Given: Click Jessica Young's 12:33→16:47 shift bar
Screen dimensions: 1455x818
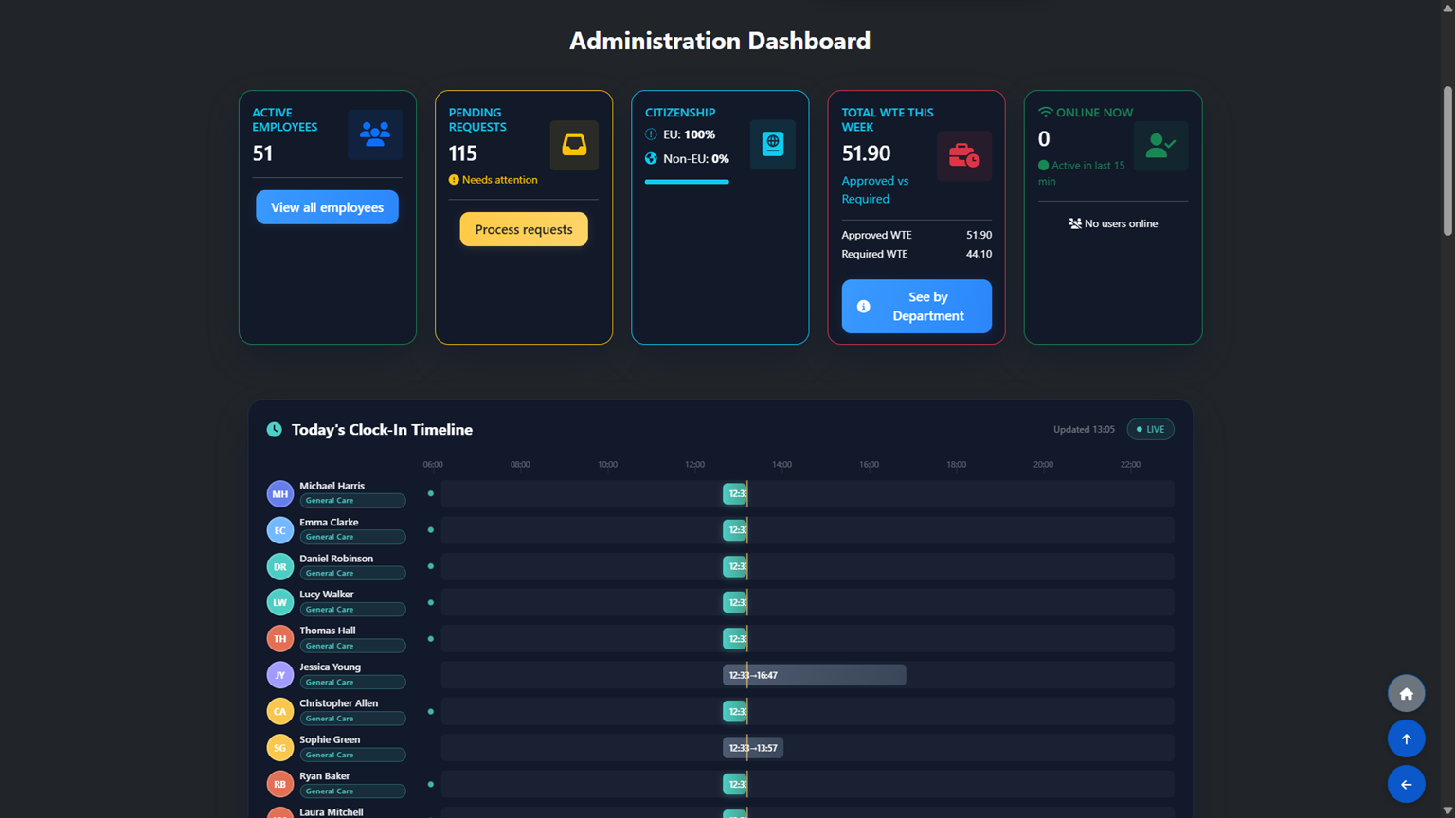Looking at the screenshot, I should tap(815, 675).
